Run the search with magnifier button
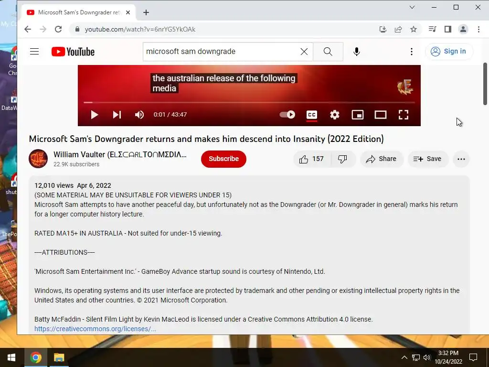 (328, 52)
